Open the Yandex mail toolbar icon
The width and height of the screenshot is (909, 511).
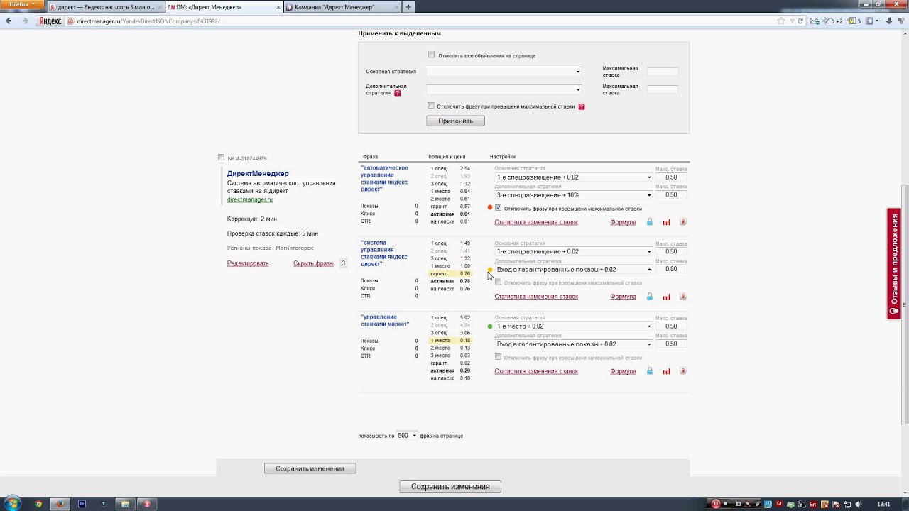[815, 21]
